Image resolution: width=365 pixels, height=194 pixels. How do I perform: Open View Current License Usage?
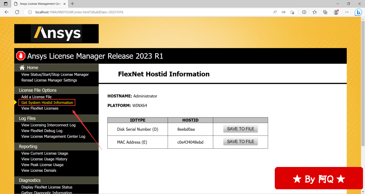pyautogui.click(x=45, y=153)
